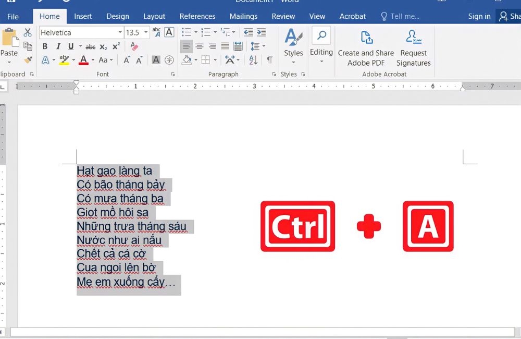Click the red Font Color swatch
This screenshot has width=521, height=339.
pyautogui.click(x=83, y=60)
